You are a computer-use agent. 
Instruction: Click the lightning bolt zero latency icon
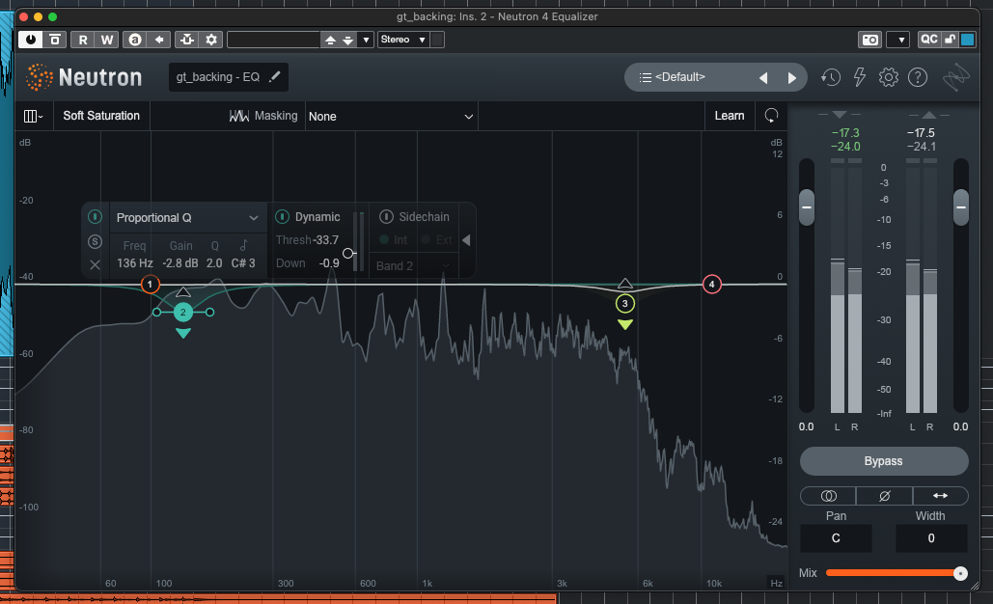point(860,77)
